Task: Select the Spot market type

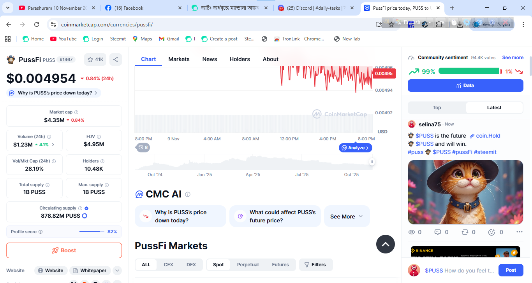Action: (x=218, y=265)
